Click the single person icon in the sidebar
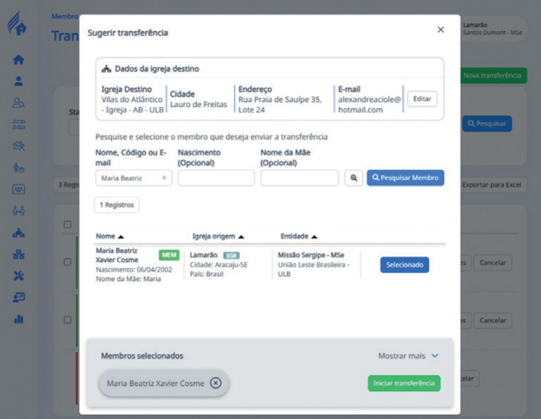Image resolution: width=541 pixels, height=419 pixels. 19,81
